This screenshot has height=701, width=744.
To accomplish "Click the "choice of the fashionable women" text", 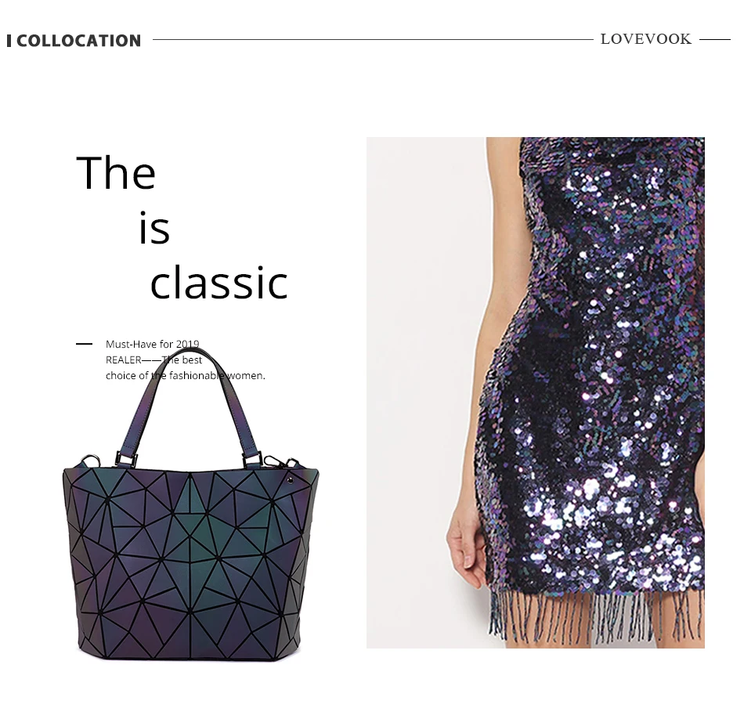I will coord(185,375).
